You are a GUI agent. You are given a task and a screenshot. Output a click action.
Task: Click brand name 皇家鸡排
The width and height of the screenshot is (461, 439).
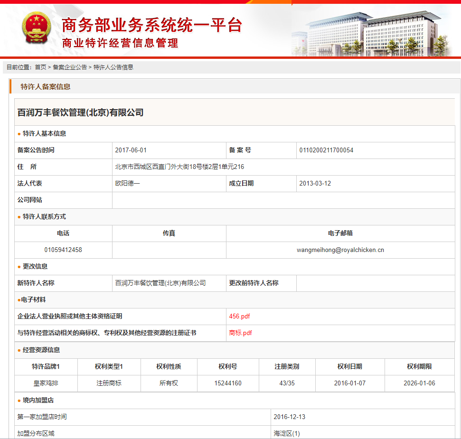coord(46,383)
